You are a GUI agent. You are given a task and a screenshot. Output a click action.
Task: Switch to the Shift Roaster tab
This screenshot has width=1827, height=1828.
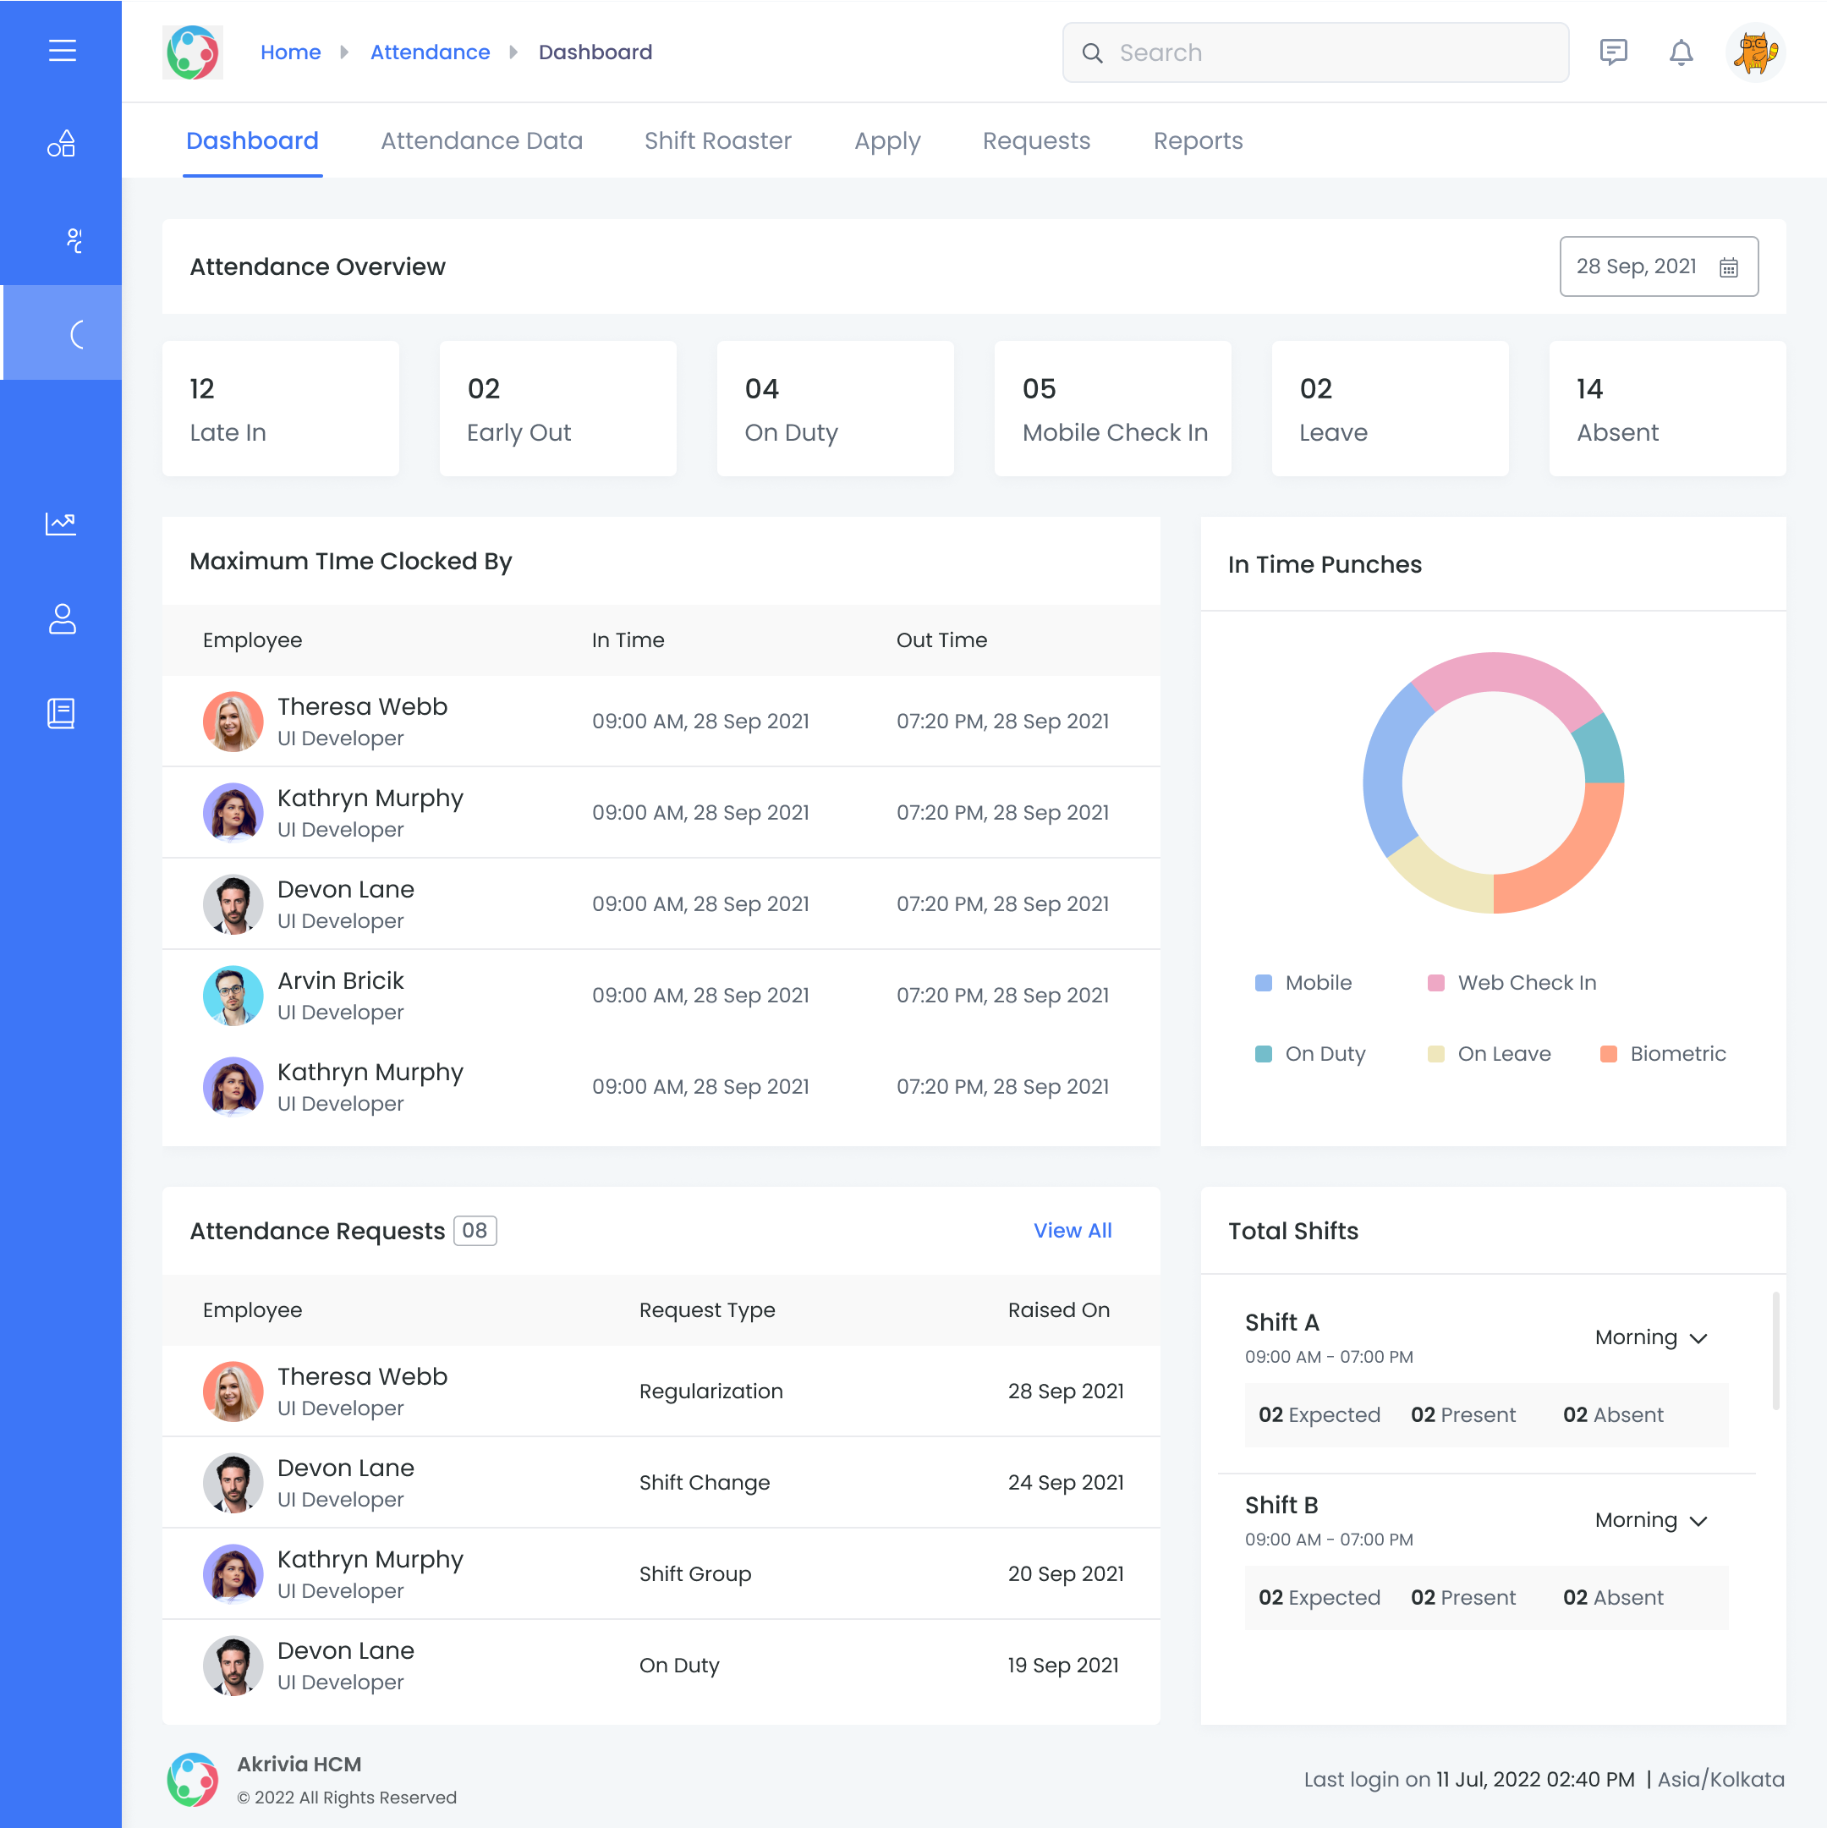pos(717,141)
